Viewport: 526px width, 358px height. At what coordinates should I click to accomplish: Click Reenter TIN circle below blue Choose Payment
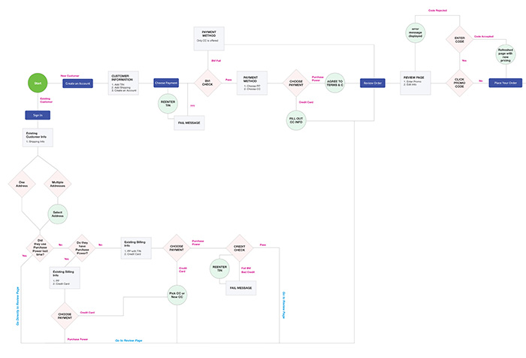coord(168,104)
